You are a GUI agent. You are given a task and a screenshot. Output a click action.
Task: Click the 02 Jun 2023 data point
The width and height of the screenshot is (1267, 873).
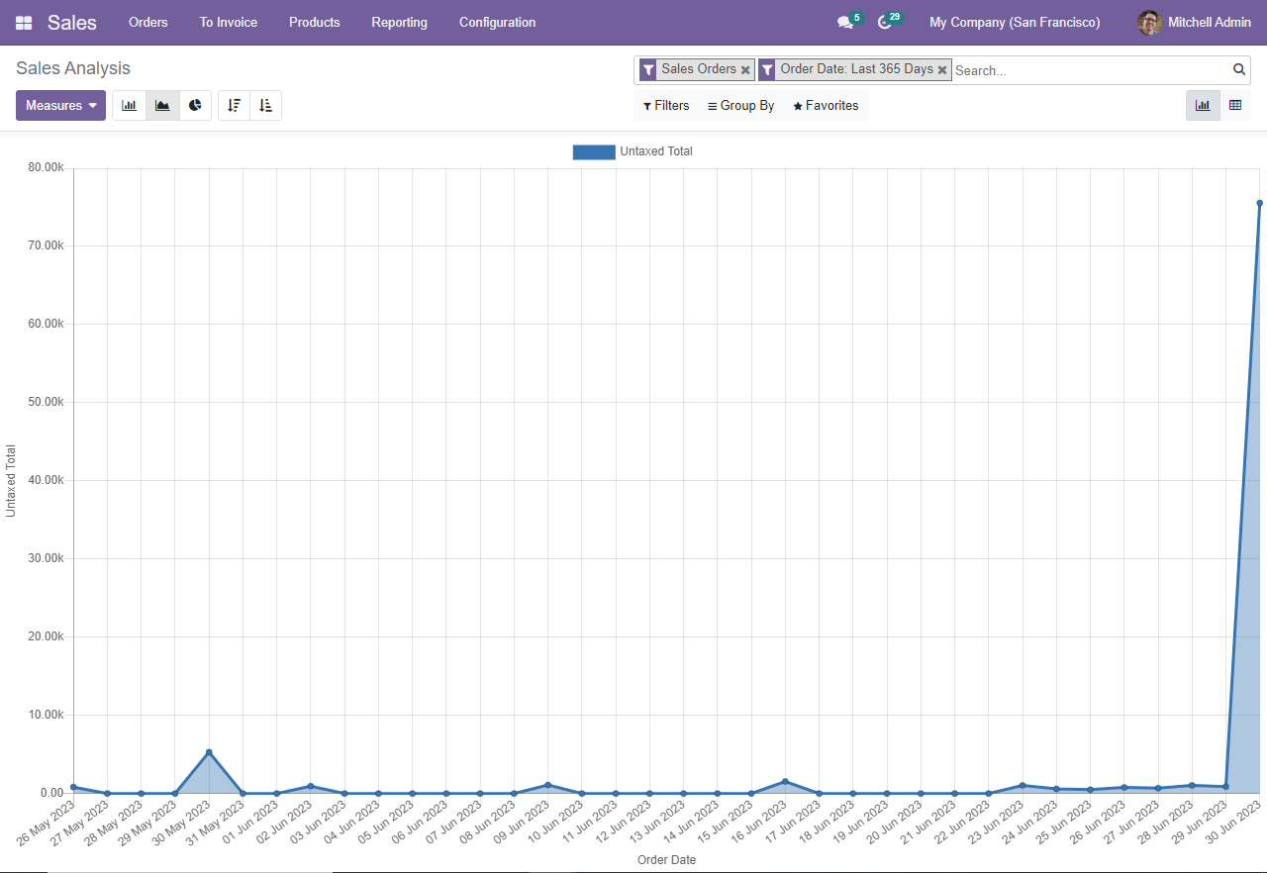point(311,786)
